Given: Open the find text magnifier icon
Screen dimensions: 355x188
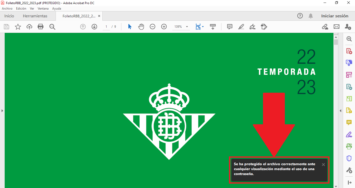Looking at the screenshot, I should click(x=52, y=27).
